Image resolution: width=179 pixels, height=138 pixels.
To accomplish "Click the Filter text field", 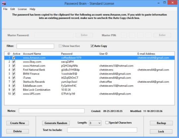I will 35,46.
